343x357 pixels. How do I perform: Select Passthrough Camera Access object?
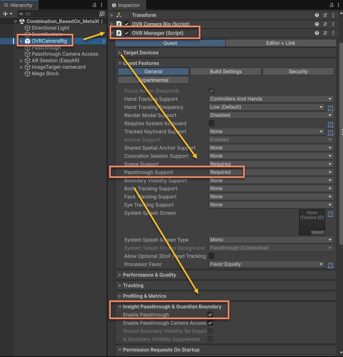pos(65,54)
